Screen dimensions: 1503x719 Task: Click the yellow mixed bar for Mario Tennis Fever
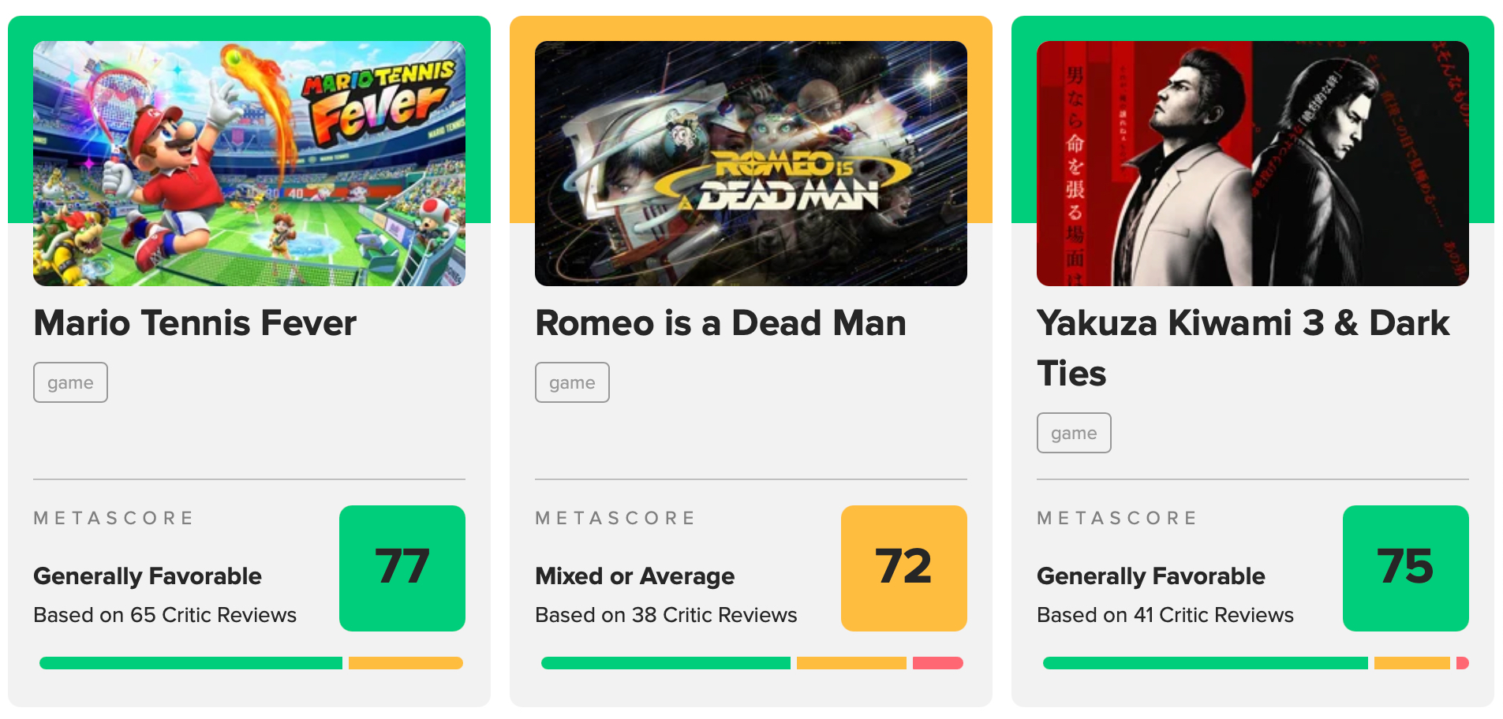click(406, 663)
